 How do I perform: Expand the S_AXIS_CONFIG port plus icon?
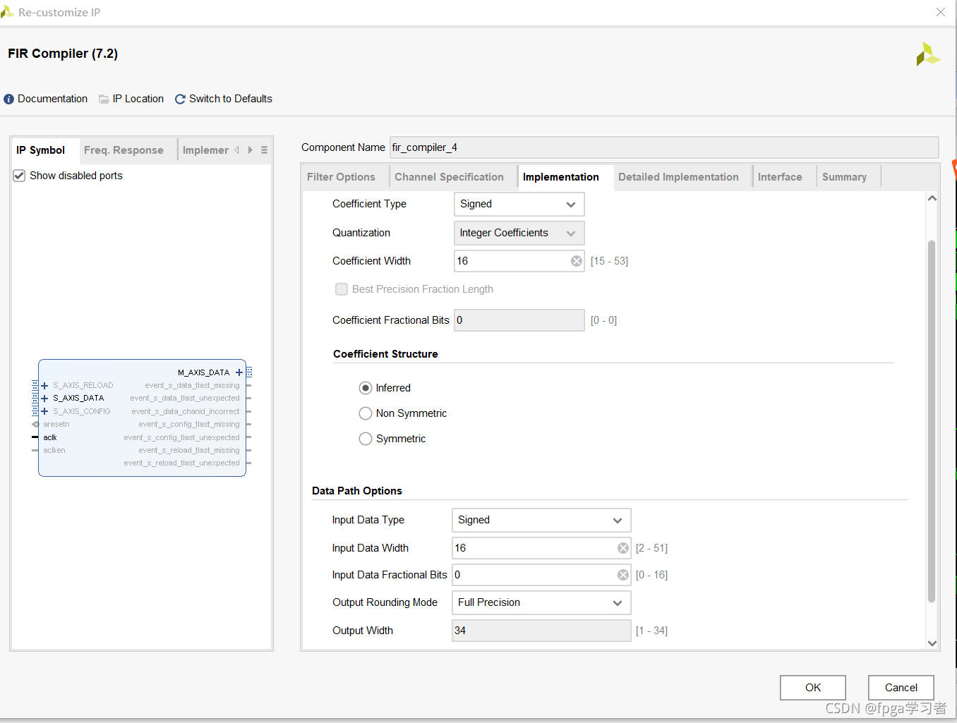coord(44,411)
